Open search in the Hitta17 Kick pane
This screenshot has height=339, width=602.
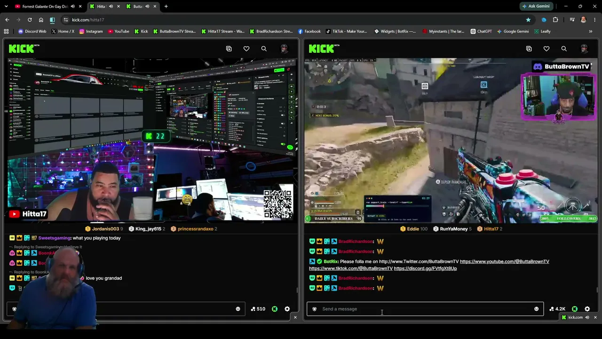264,48
